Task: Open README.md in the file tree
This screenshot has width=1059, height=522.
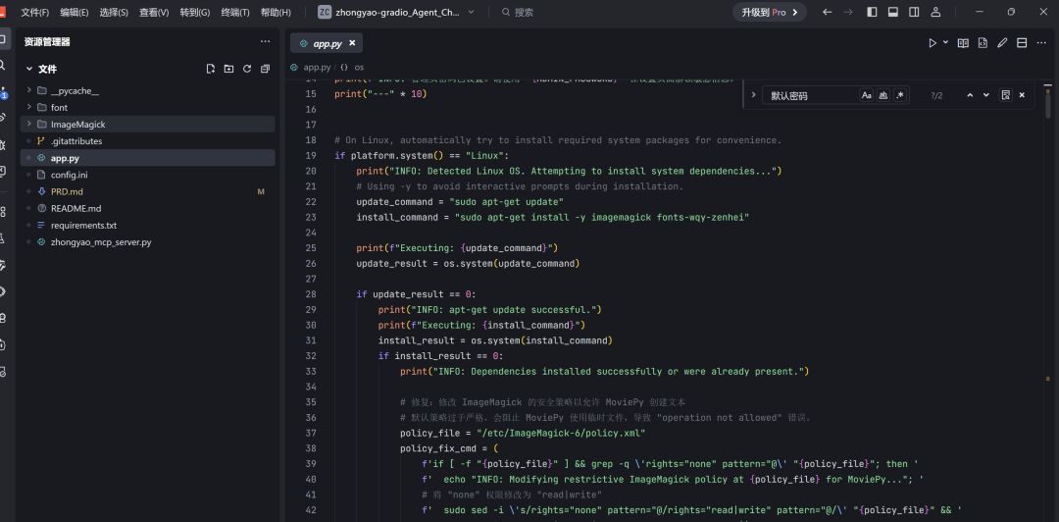Action: tap(76, 208)
